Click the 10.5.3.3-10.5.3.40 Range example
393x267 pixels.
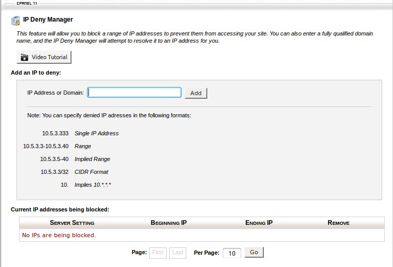46,146
